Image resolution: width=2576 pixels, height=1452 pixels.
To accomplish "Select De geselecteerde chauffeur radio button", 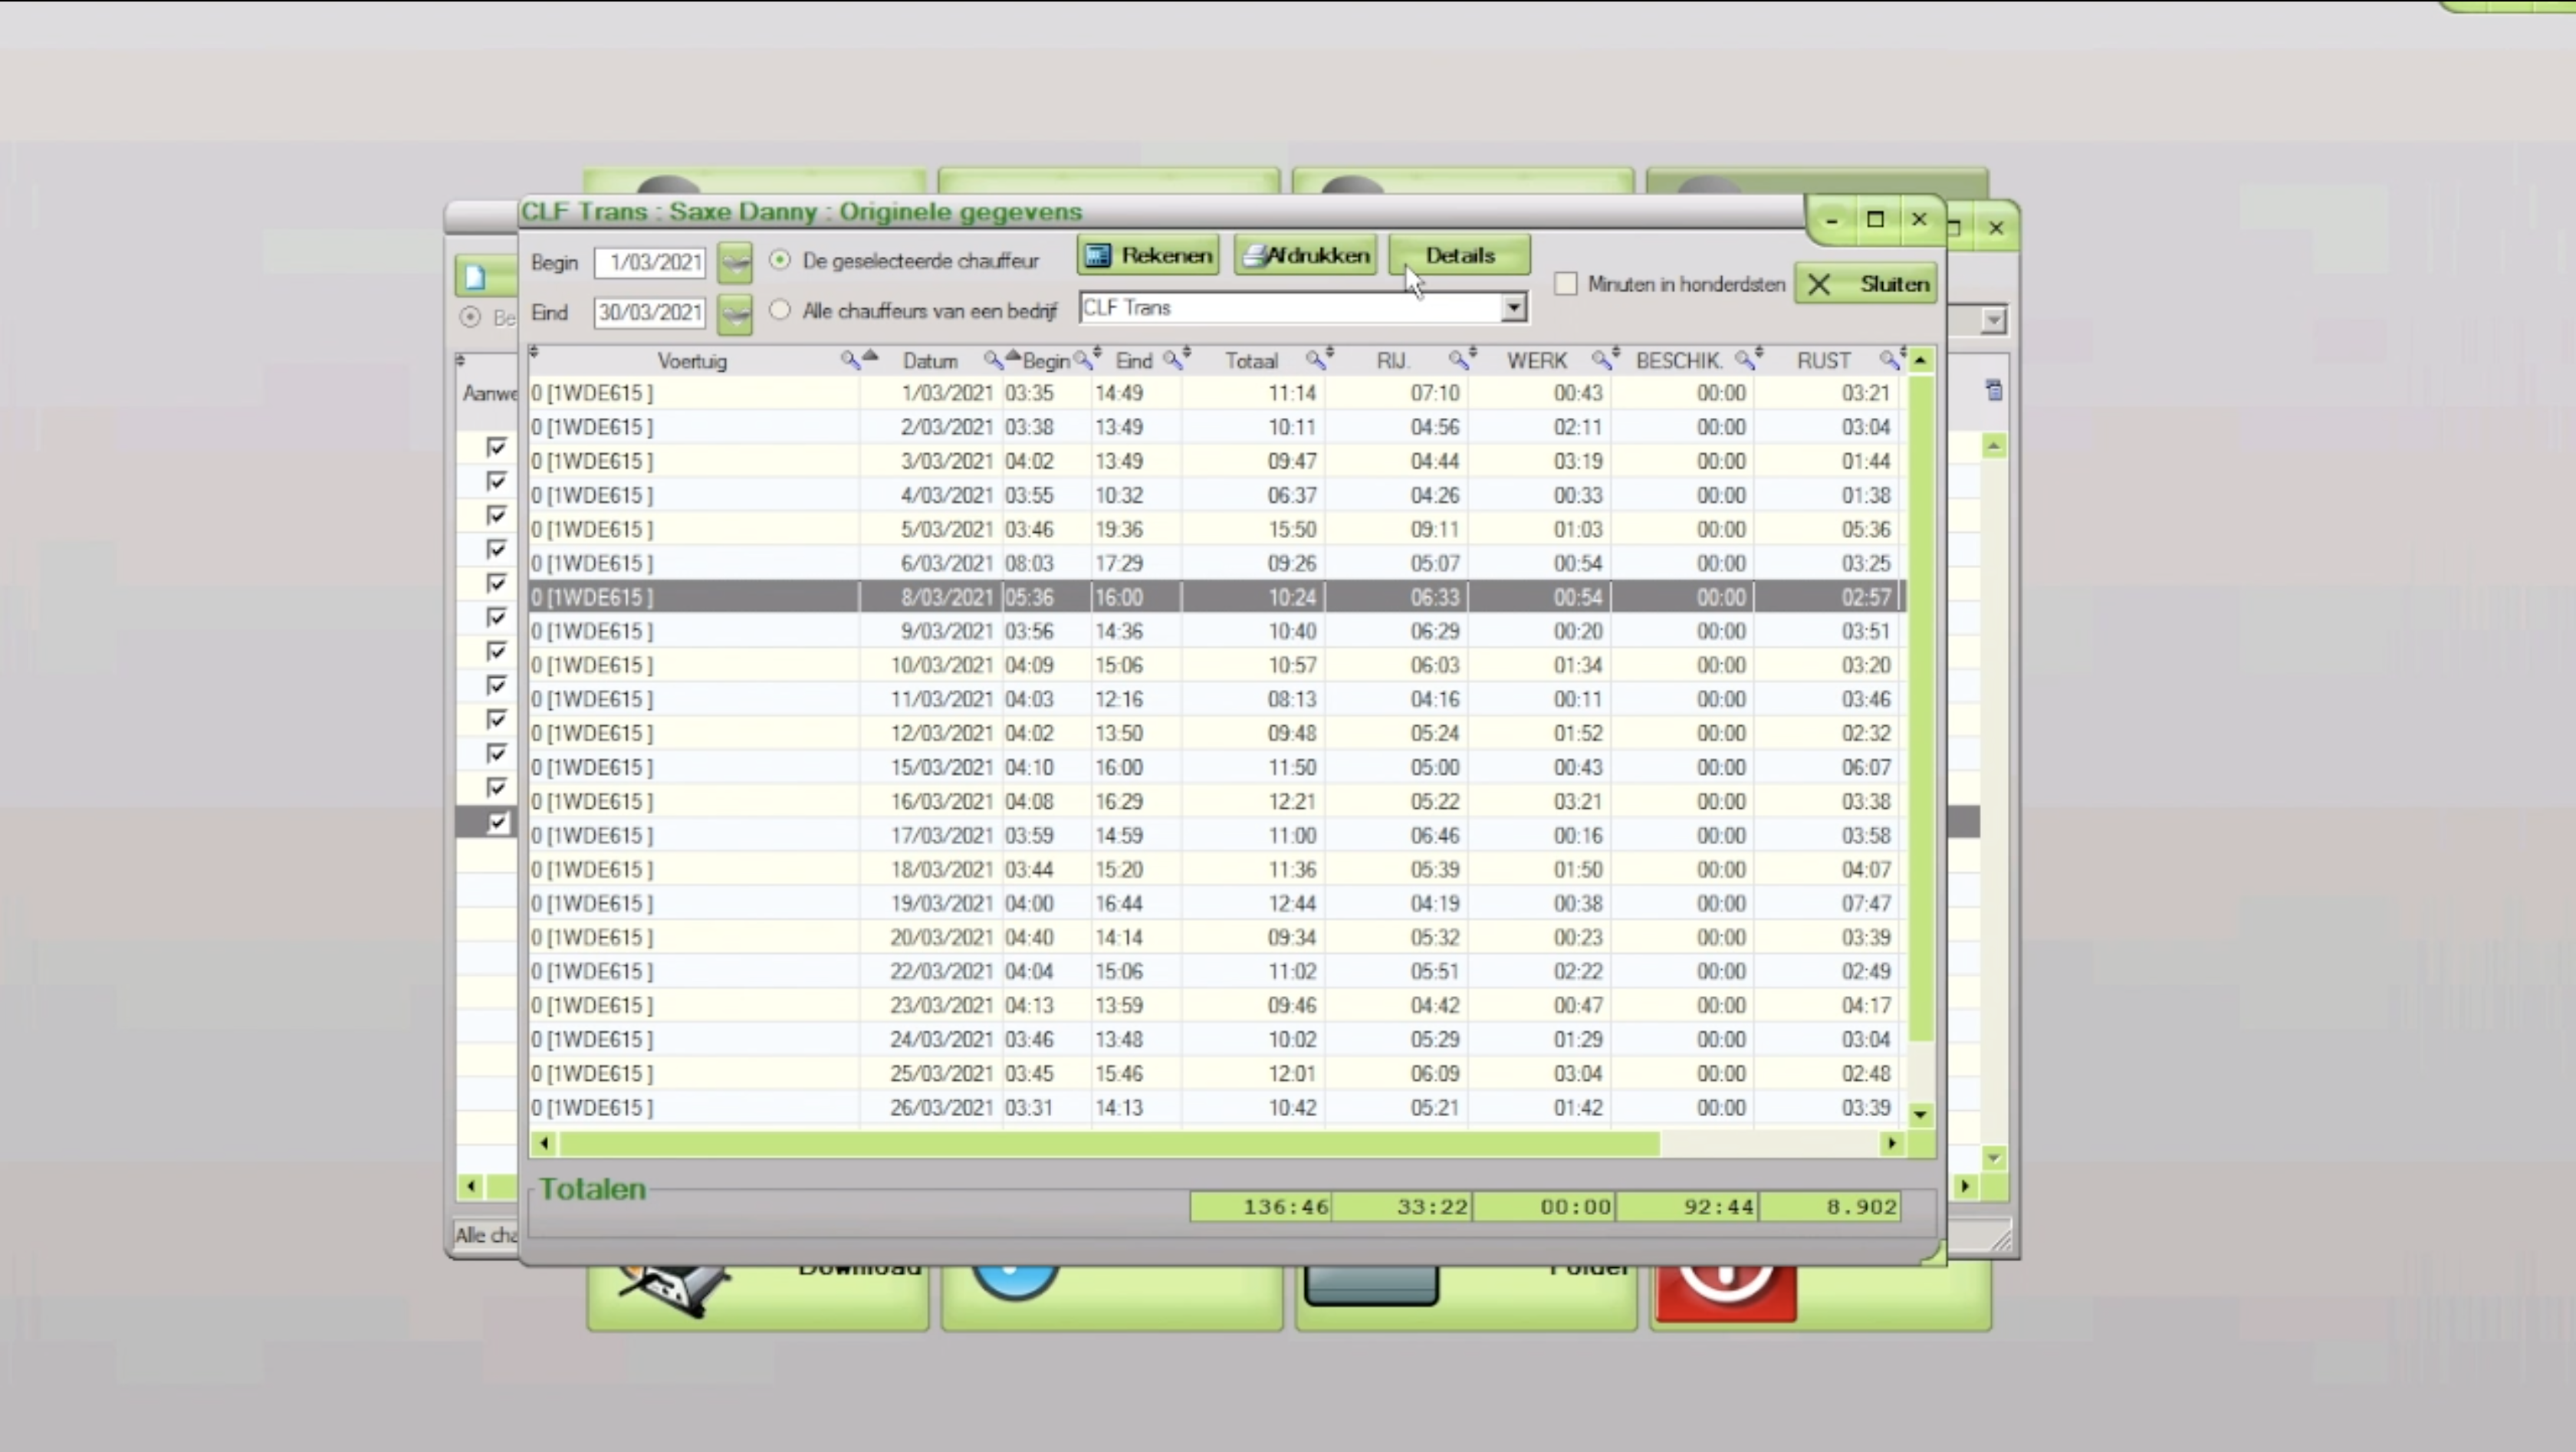I will pos(780,260).
